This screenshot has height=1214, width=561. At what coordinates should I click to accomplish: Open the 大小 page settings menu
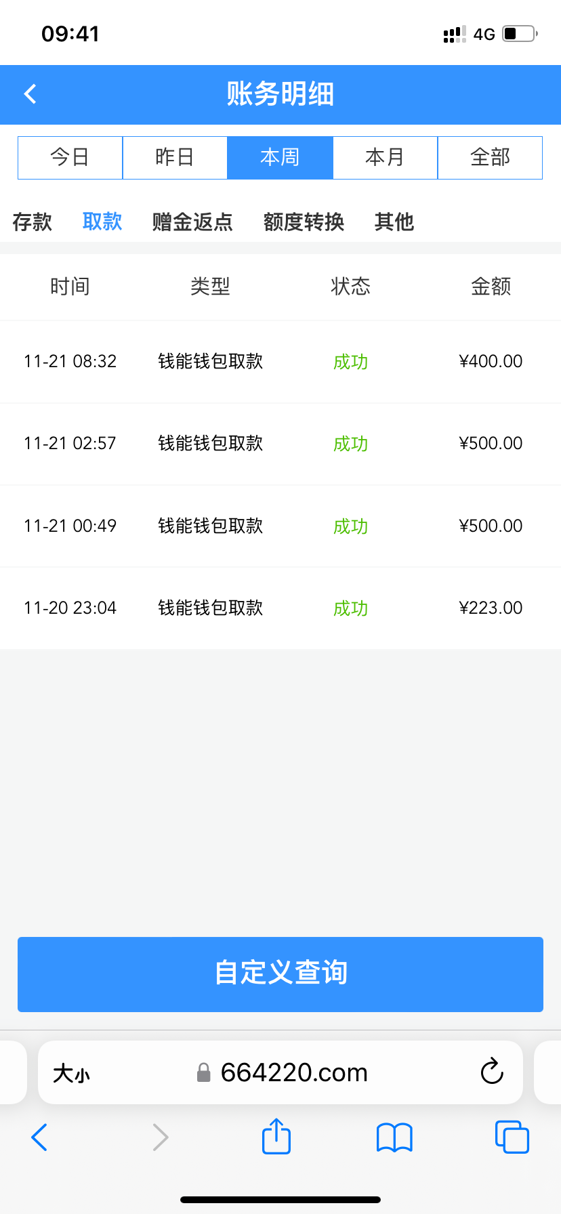(71, 1073)
